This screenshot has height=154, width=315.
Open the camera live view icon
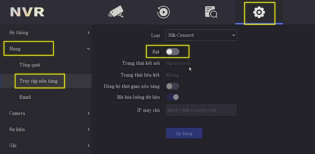click(x=116, y=12)
